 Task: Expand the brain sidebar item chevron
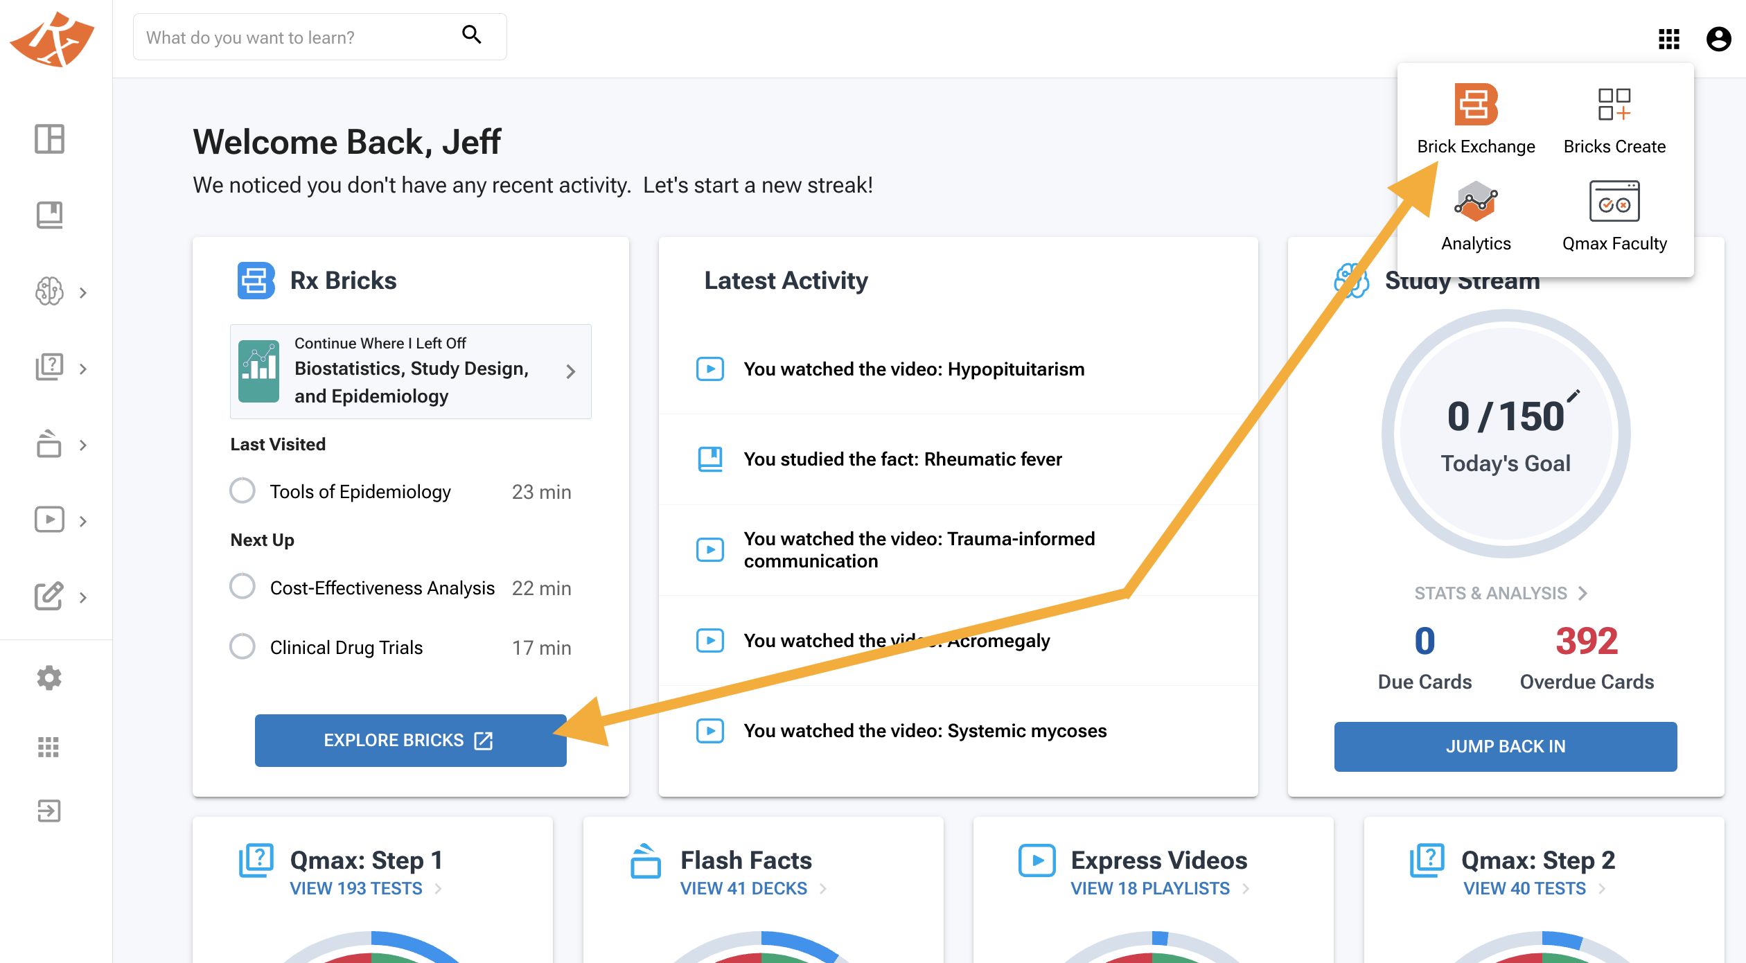pyautogui.click(x=83, y=293)
